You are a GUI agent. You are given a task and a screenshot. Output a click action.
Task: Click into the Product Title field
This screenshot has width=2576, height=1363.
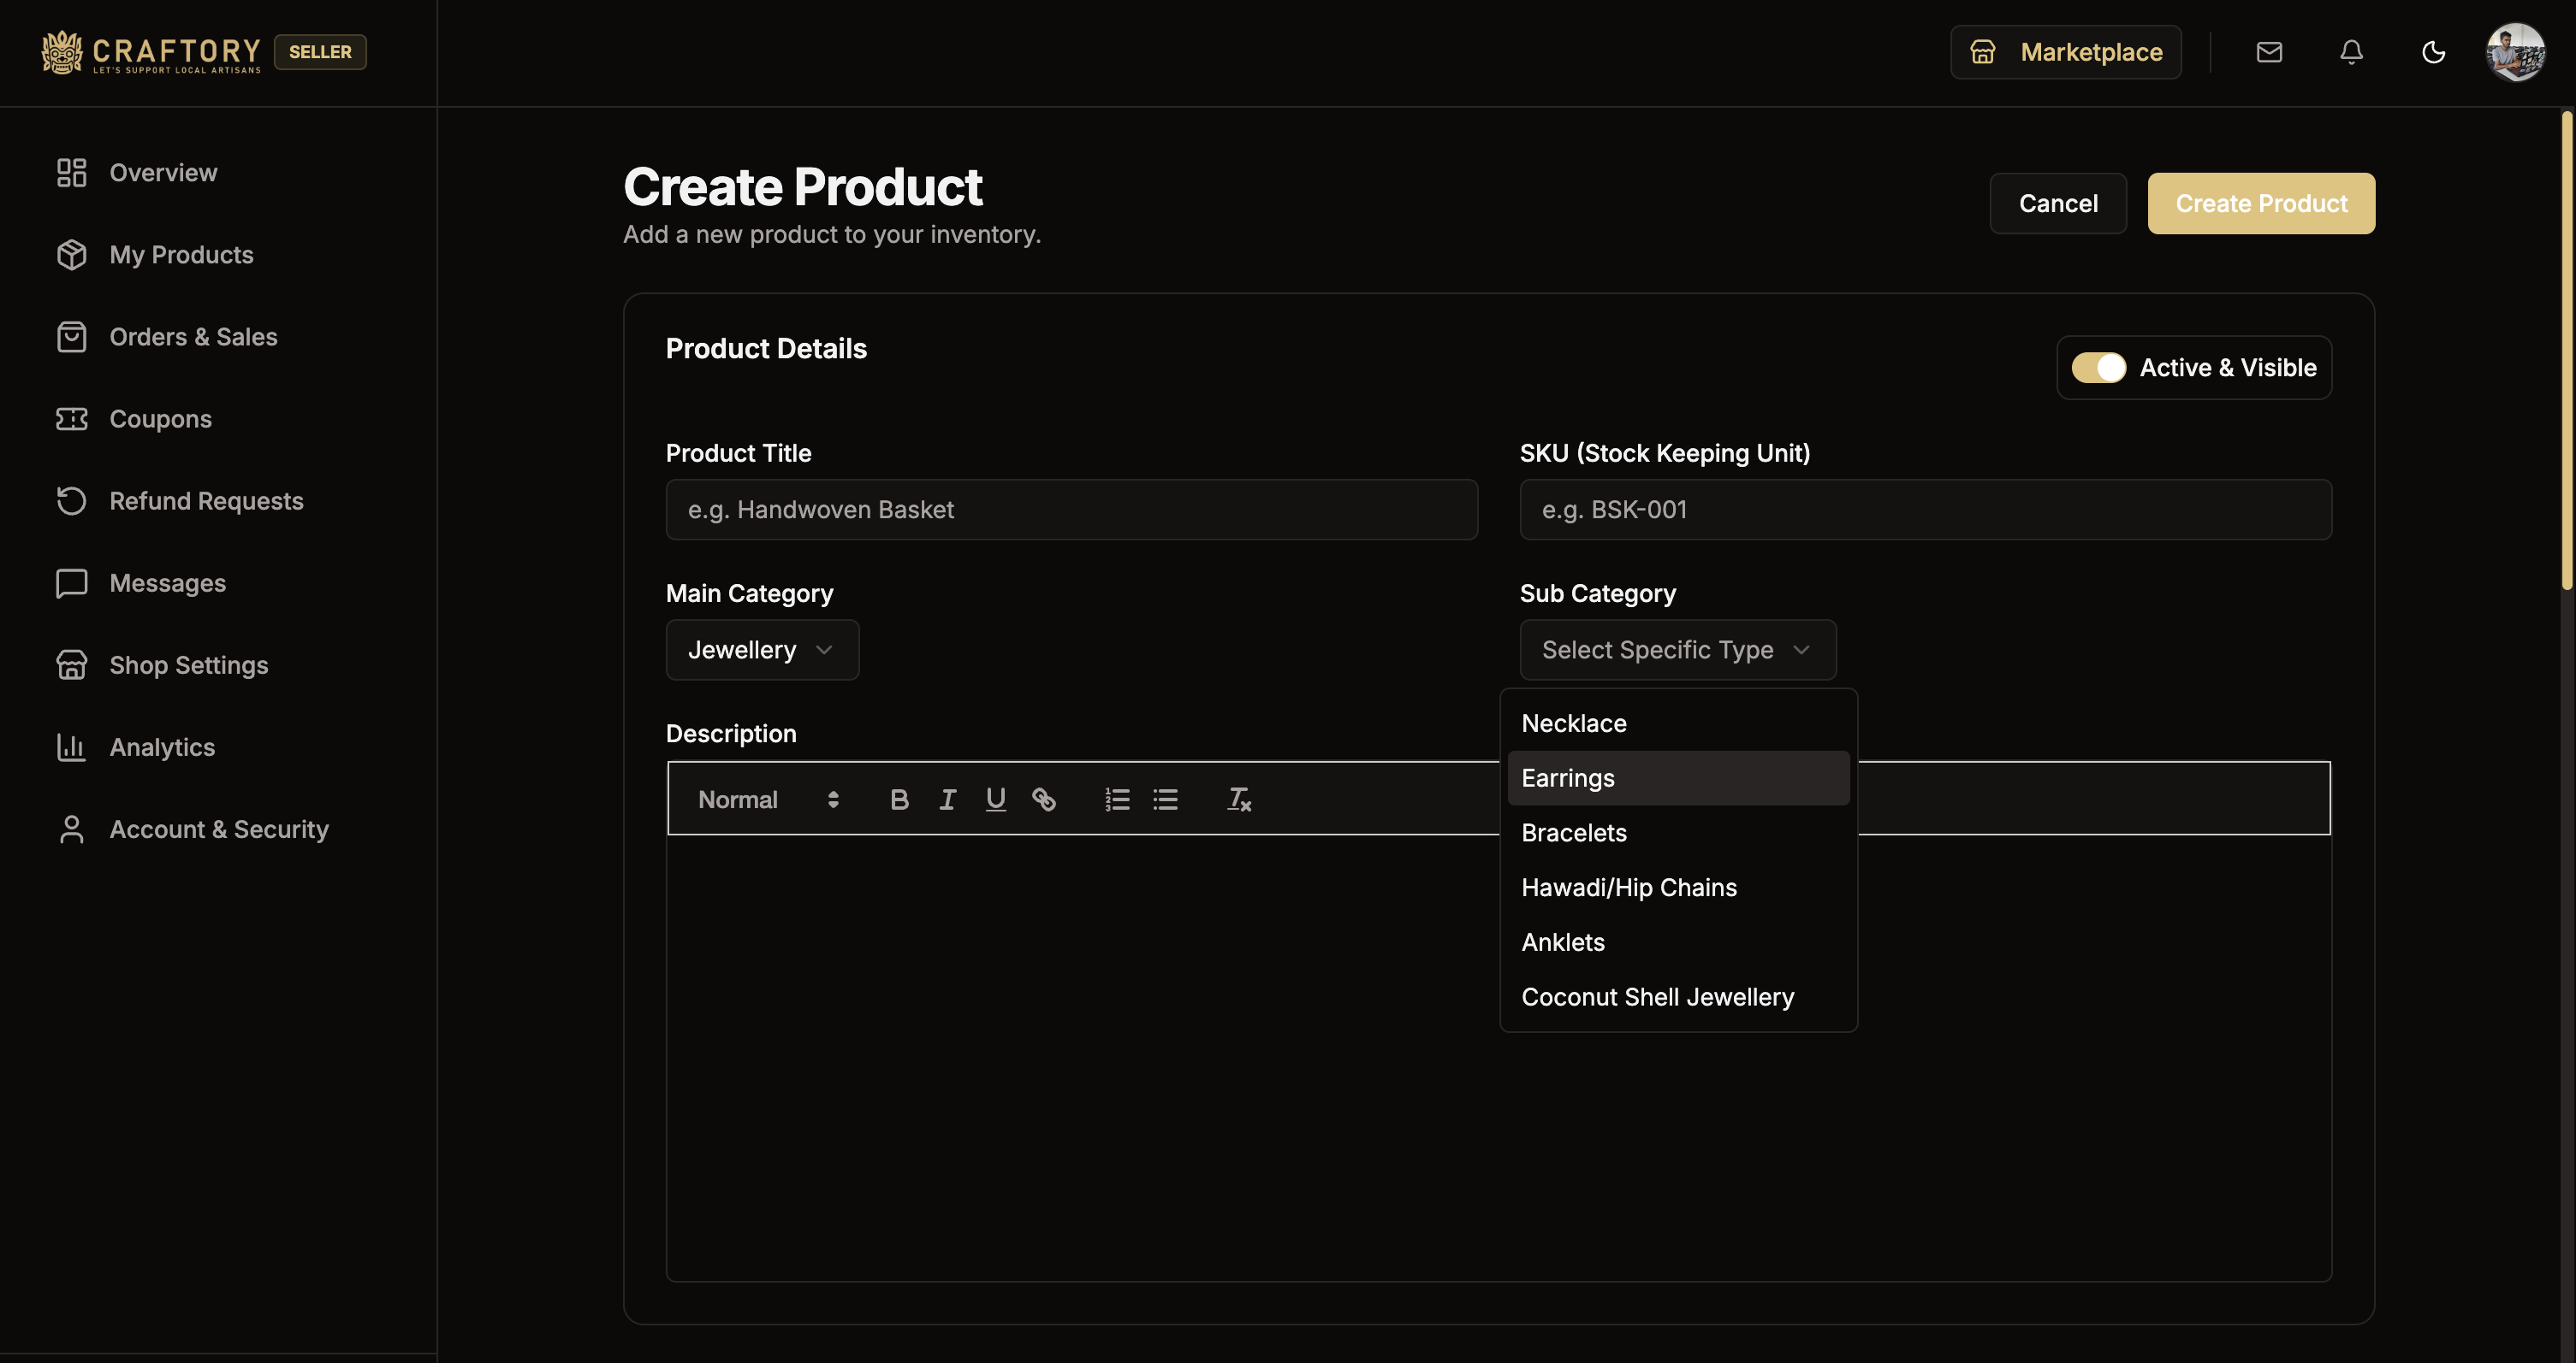(1071, 510)
